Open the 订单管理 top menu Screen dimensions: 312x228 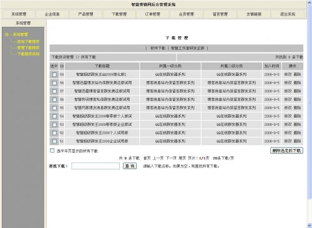pos(153,14)
